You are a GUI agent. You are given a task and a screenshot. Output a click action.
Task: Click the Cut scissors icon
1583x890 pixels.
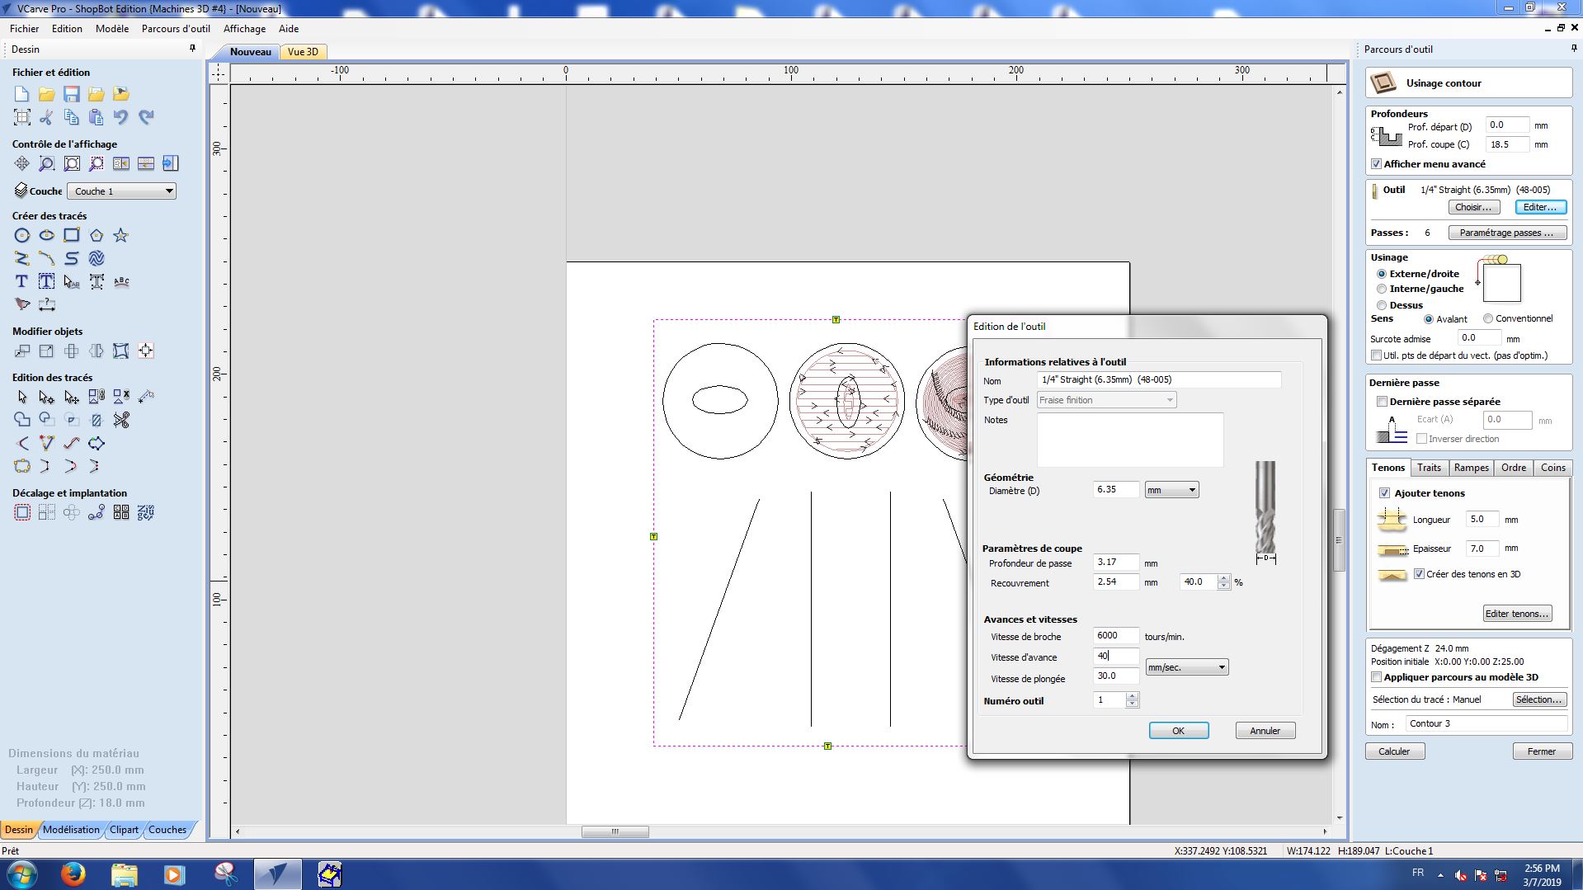tap(47, 117)
